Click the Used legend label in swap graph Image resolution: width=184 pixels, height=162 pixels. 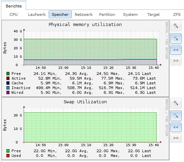[16, 156]
